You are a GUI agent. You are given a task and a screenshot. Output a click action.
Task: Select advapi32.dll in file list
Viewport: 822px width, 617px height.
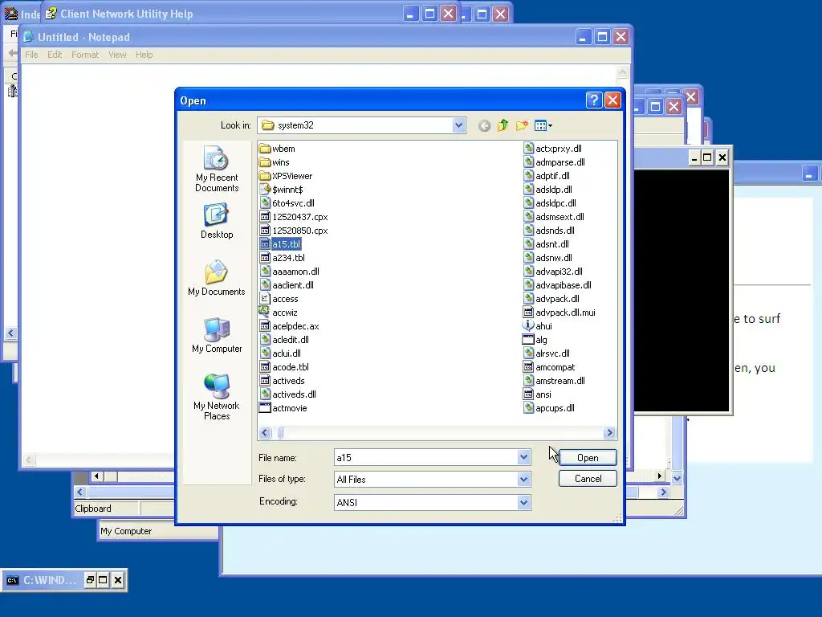tap(553, 272)
